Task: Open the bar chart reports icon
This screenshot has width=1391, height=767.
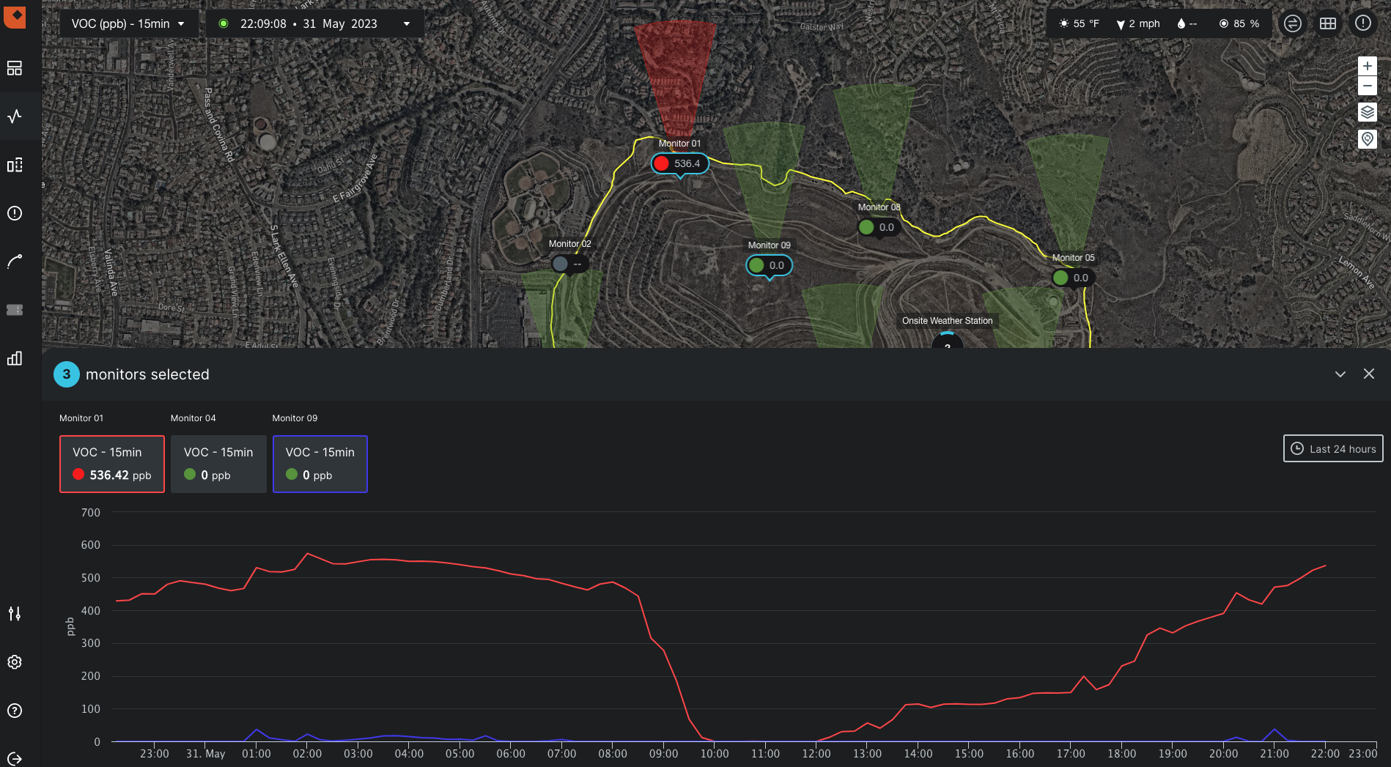Action: tap(15, 358)
